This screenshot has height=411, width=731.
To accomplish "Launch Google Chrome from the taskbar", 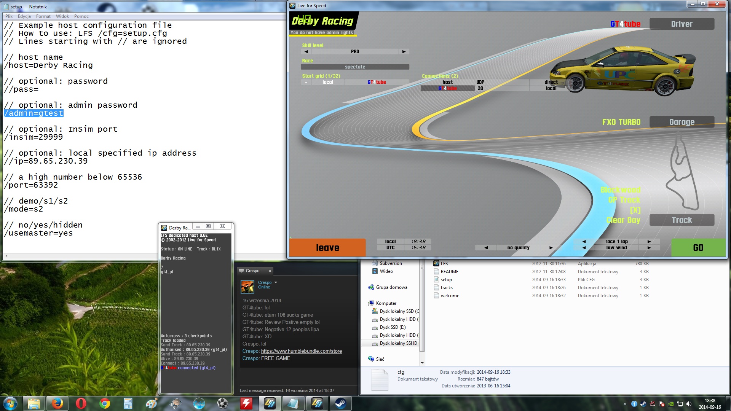I will (105, 403).
